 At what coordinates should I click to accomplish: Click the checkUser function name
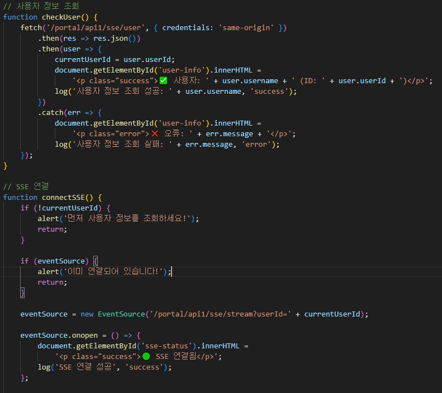61,17
